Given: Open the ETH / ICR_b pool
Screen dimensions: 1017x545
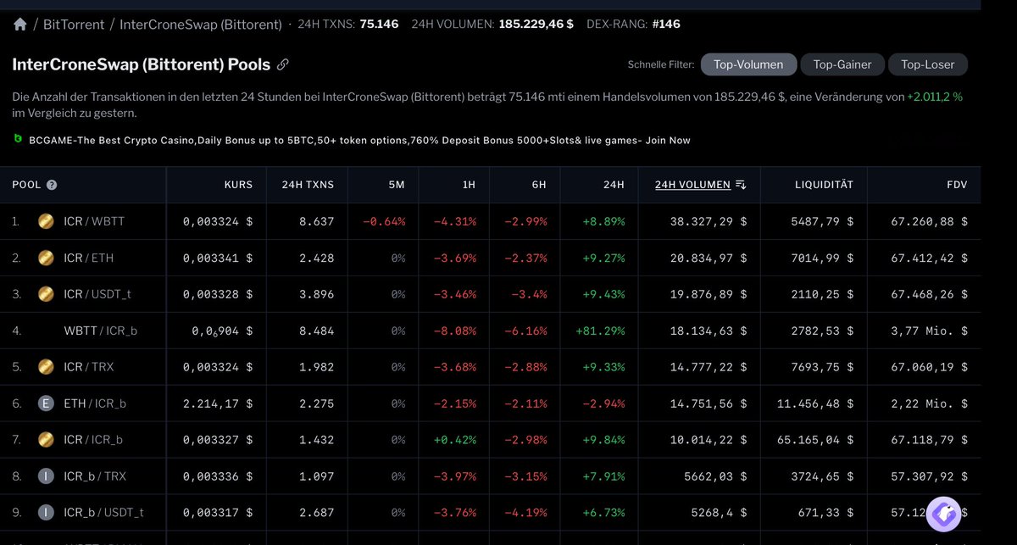Looking at the screenshot, I should pos(95,403).
